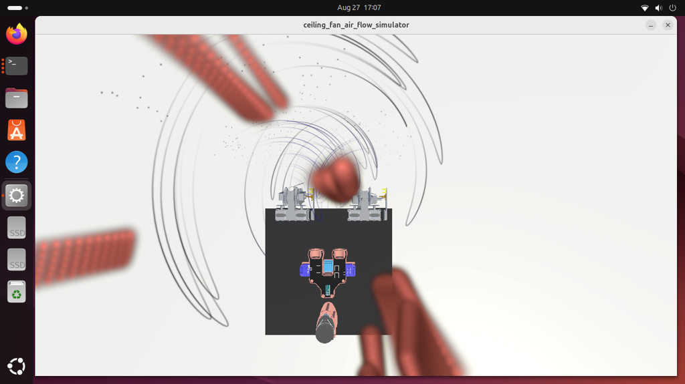Click the right purple component on board

click(x=351, y=270)
